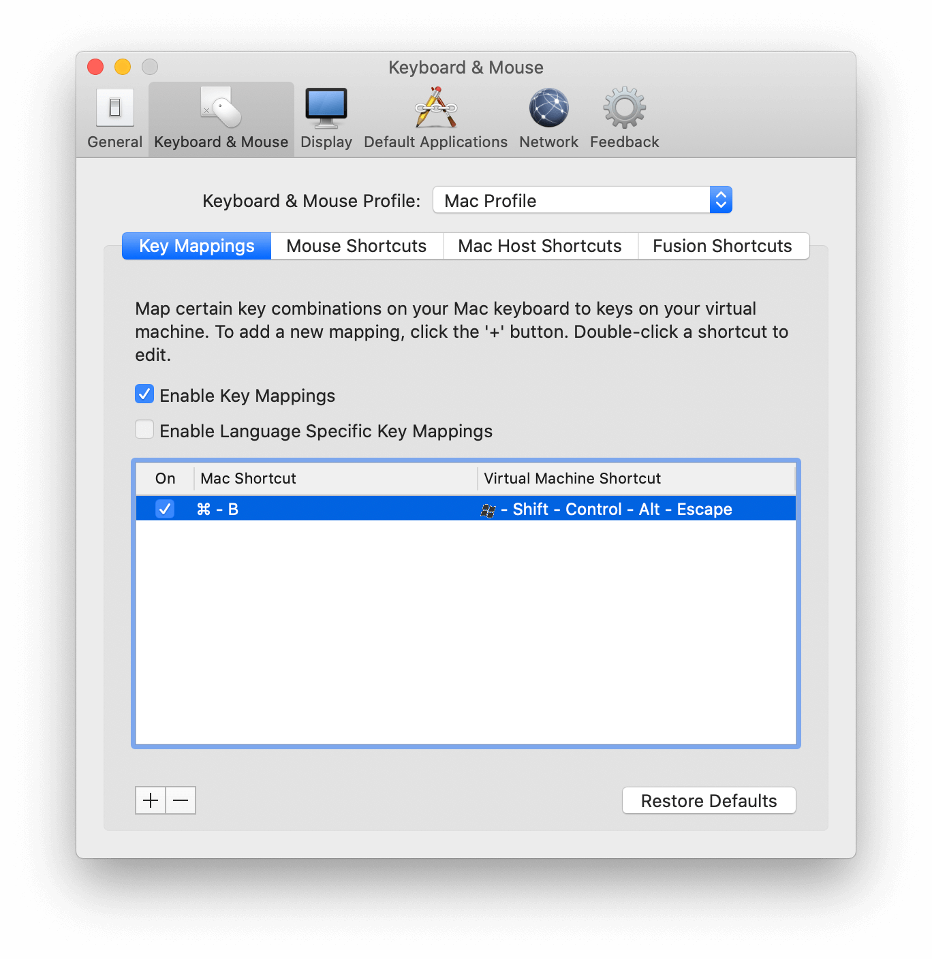Click the Mac Shortcut column header
This screenshot has height=959, width=932.
[x=247, y=478]
